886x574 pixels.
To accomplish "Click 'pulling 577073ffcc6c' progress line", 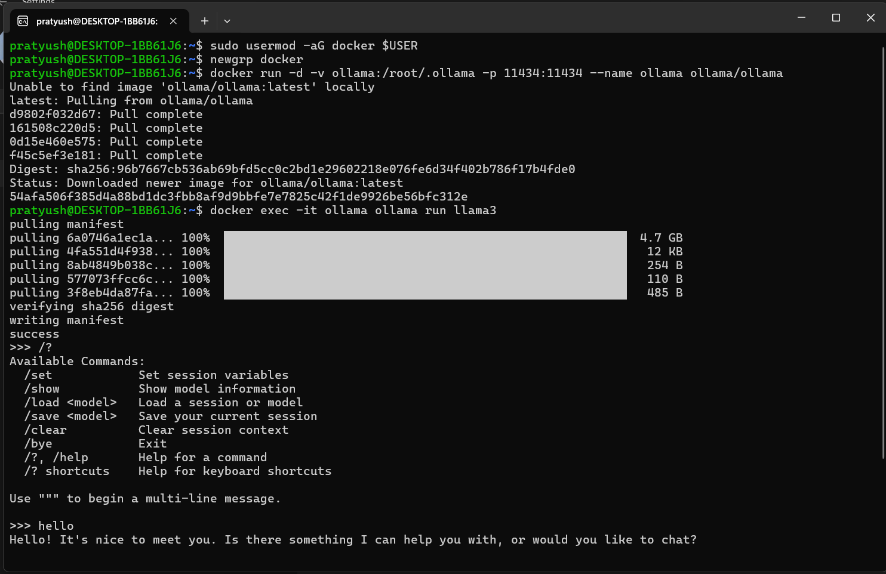I will [x=346, y=279].
